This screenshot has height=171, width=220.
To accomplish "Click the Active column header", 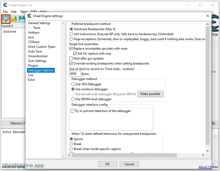I will (x=7, y=132).
